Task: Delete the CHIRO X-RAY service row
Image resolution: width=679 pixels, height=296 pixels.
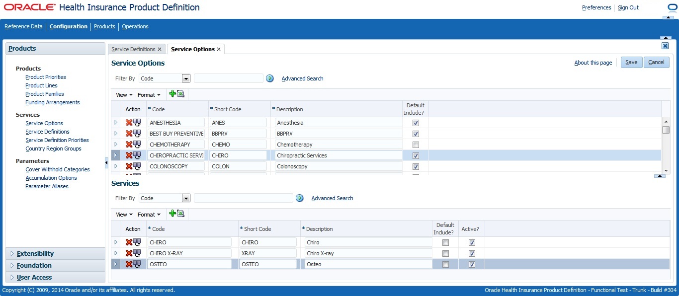Action: (129, 253)
